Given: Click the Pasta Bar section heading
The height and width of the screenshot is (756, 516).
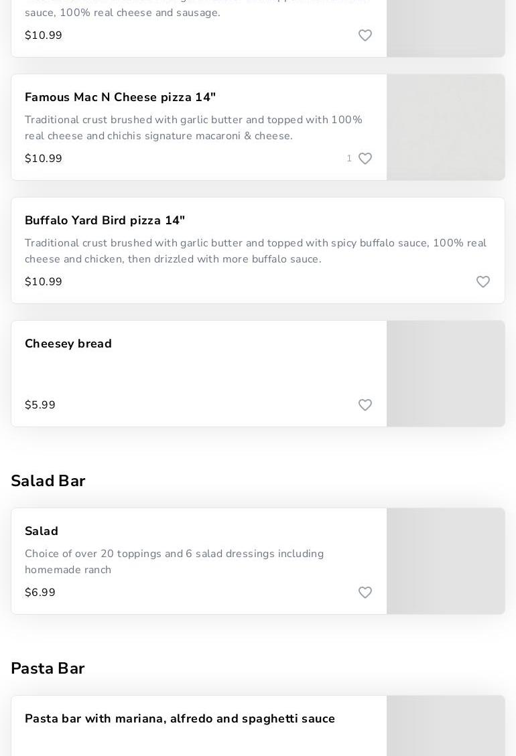Looking at the screenshot, I should coord(48,668).
